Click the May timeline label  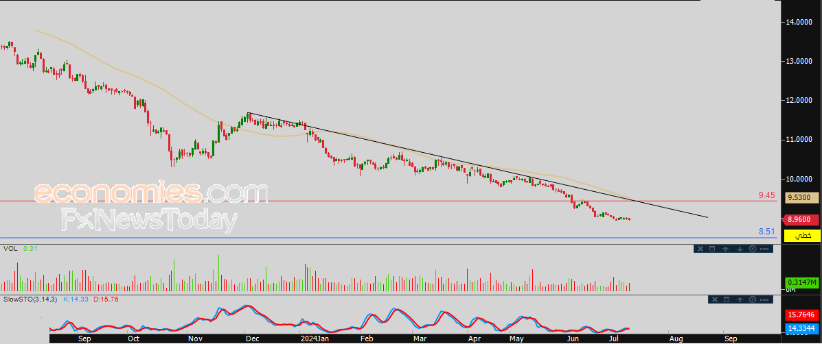[x=517, y=339]
